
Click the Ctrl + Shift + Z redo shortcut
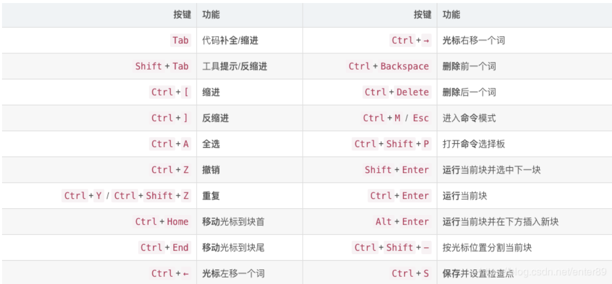[x=151, y=196]
